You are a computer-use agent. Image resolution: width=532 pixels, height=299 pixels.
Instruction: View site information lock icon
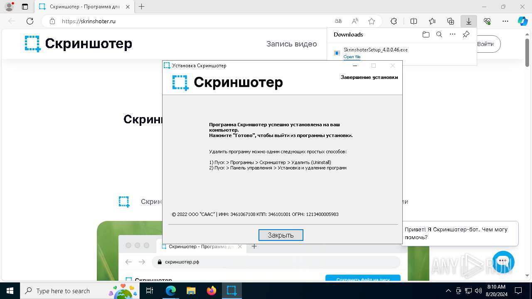(52, 21)
